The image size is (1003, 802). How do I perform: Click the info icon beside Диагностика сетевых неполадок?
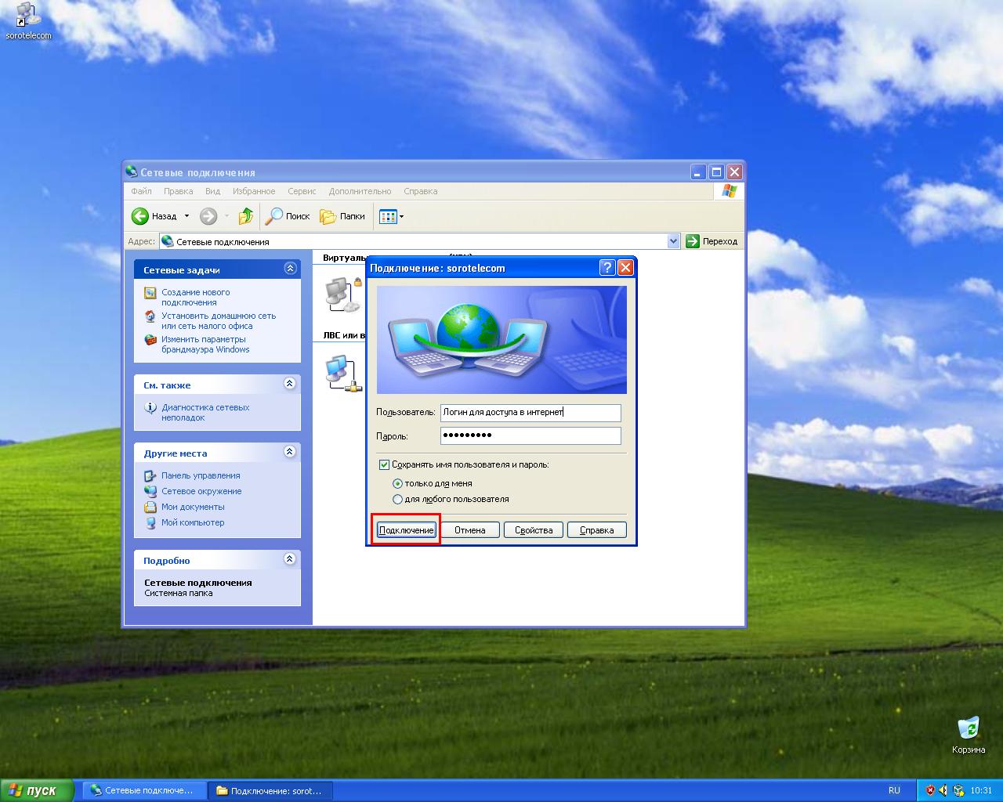click(150, 408)
